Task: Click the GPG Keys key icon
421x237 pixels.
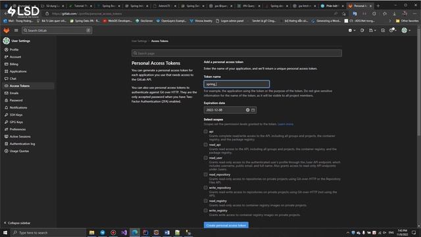Action: click(6, 122)
